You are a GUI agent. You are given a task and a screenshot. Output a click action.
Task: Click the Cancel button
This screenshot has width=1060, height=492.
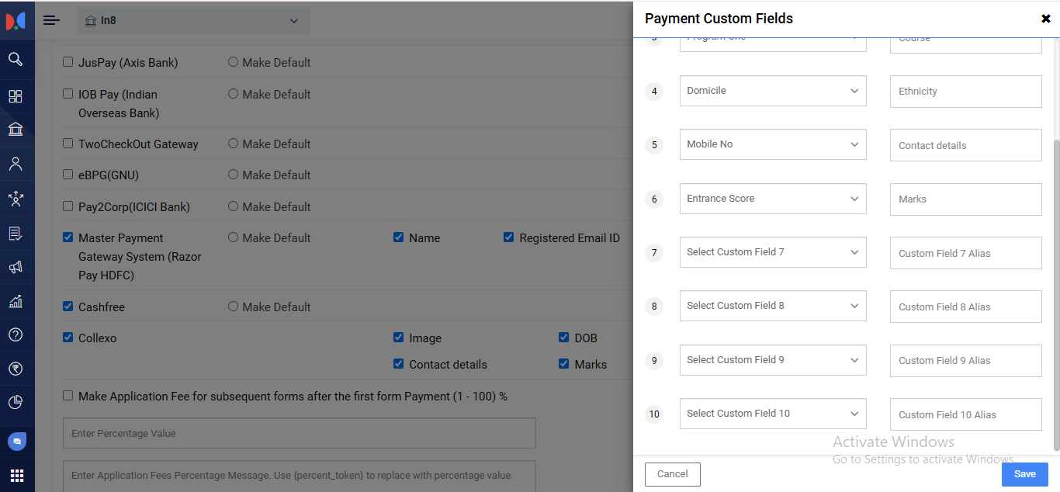pyautogui.click(x=672, y=474)
